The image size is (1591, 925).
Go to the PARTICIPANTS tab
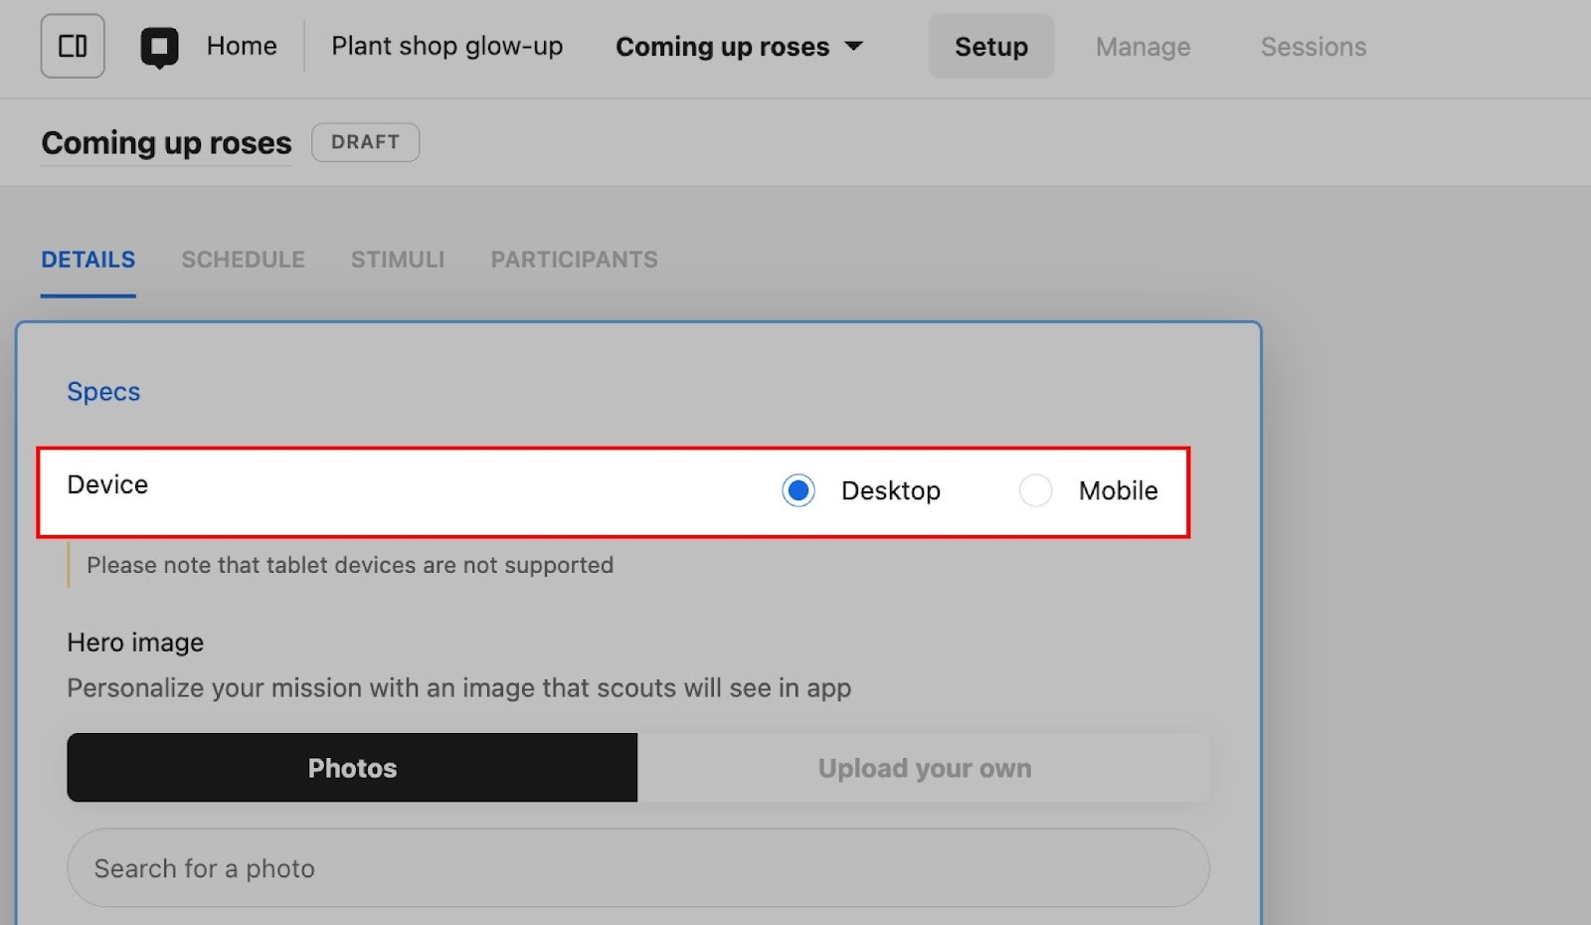click(574, 260)
